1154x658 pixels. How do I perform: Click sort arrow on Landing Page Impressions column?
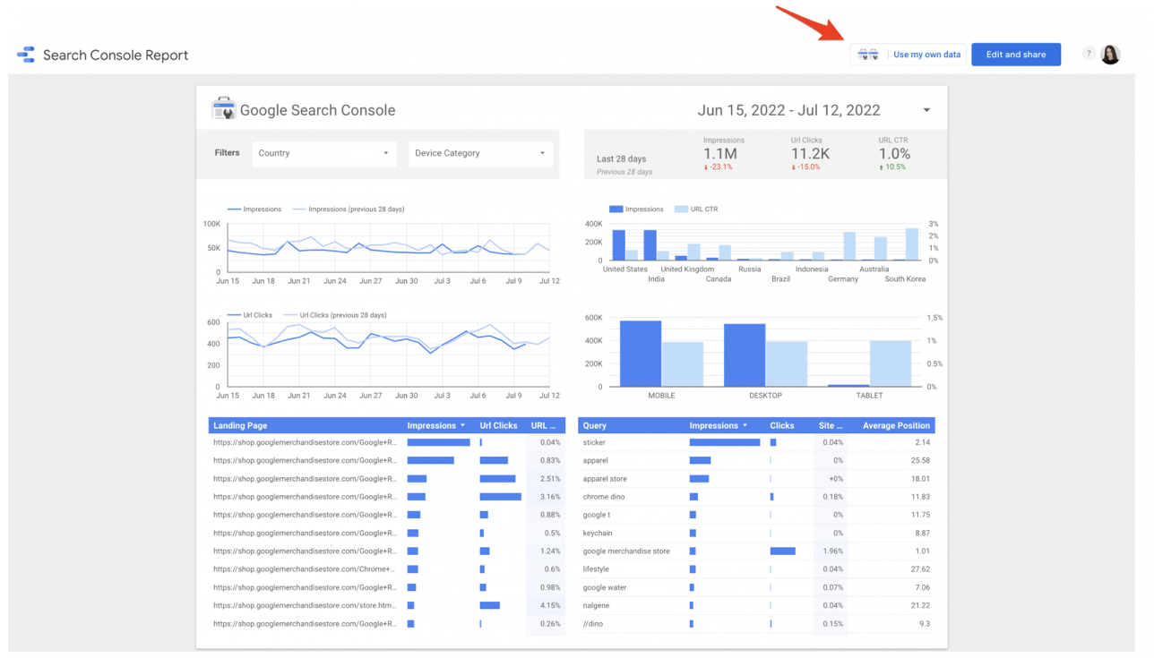[x=462, y=426]
